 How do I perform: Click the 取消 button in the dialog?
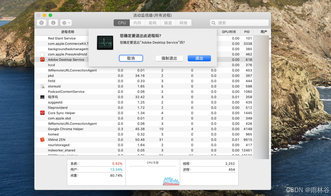(131, 58)
